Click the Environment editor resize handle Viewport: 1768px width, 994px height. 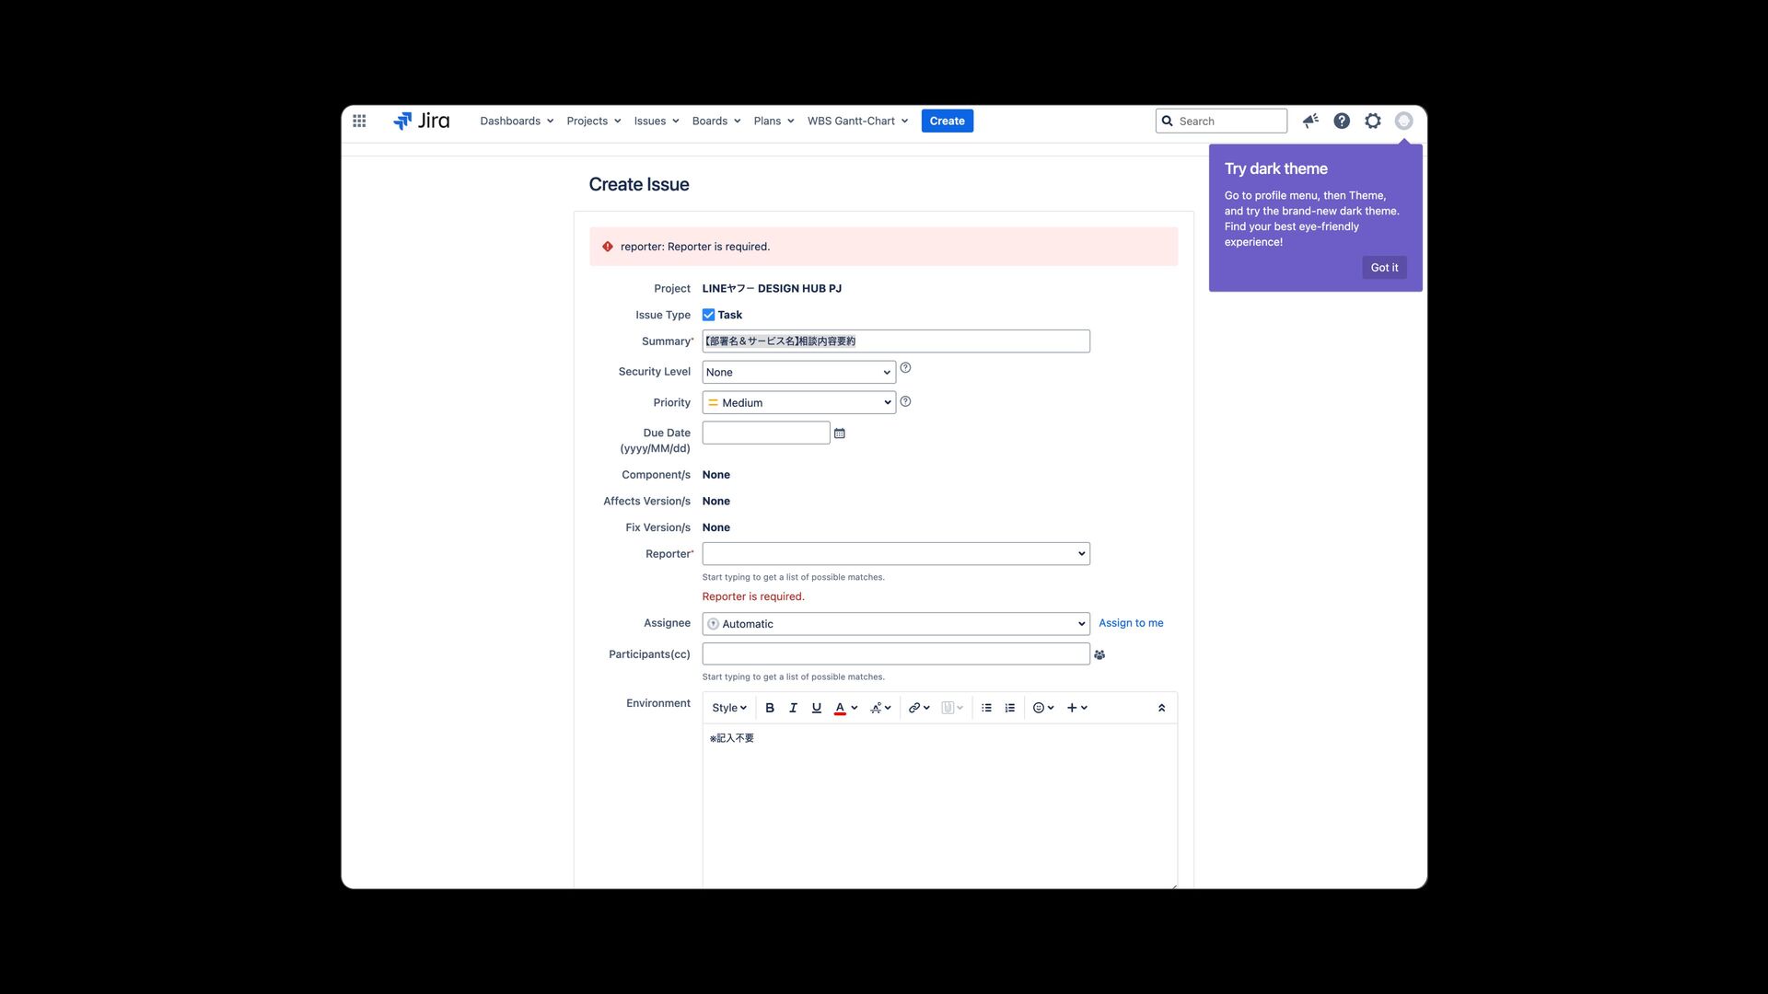(x=1173, y=885)
